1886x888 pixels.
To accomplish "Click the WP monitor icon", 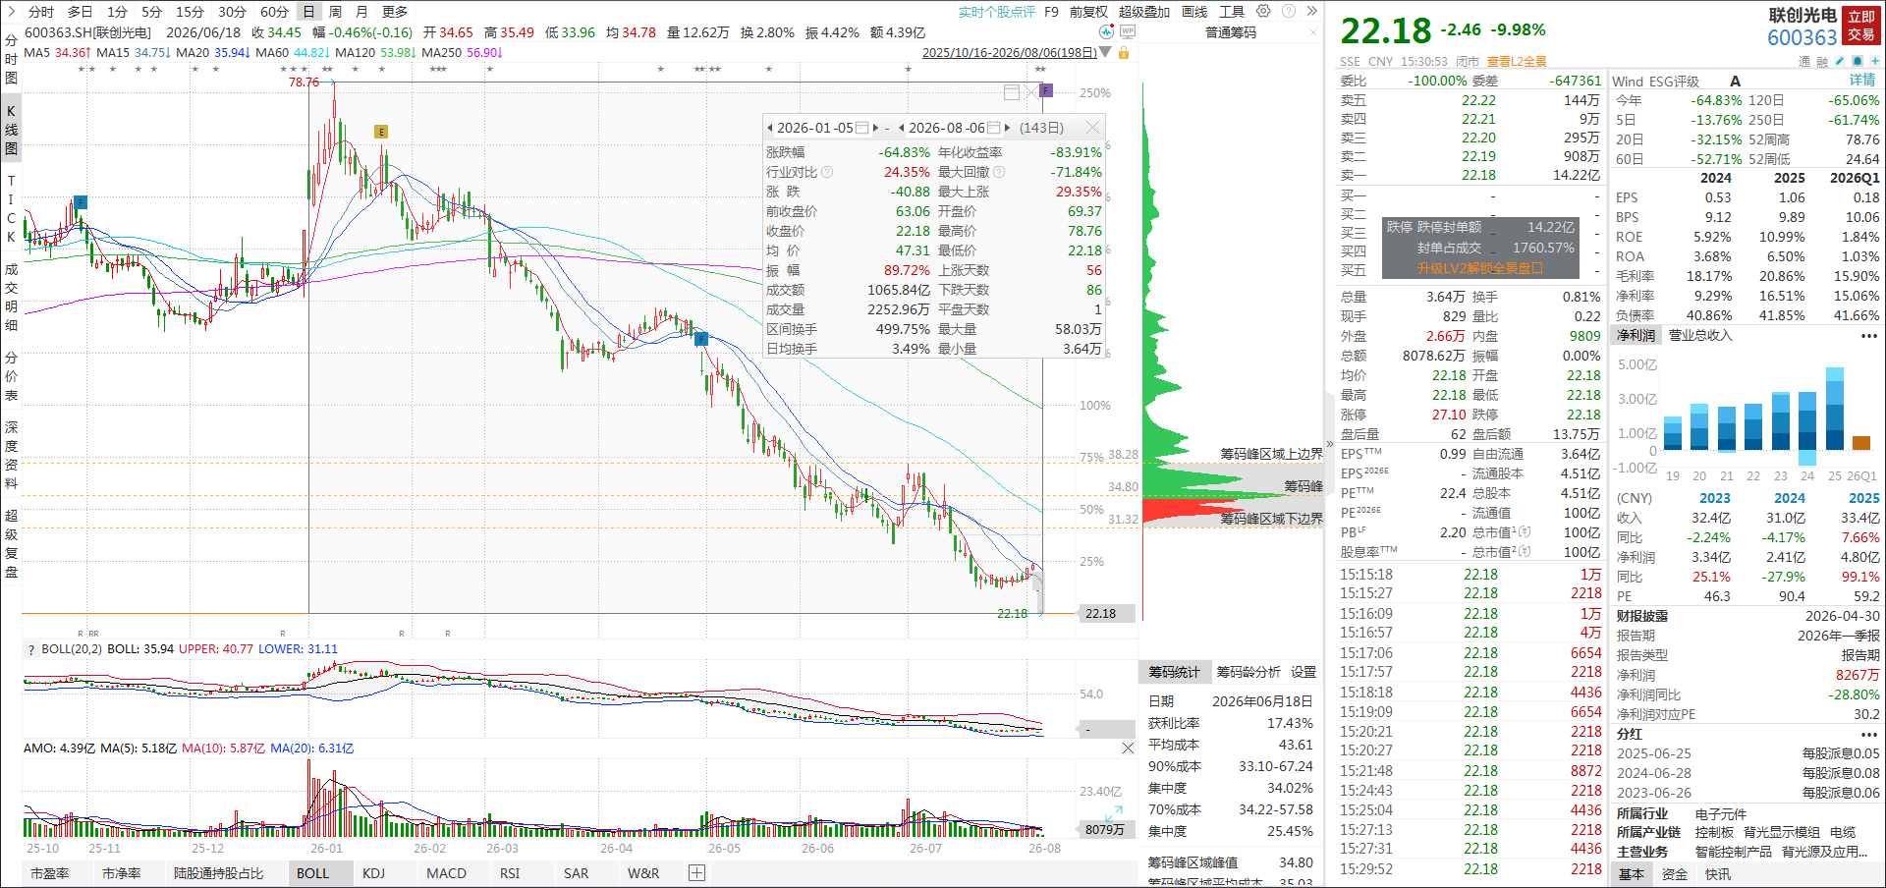I will [1128, 31].
